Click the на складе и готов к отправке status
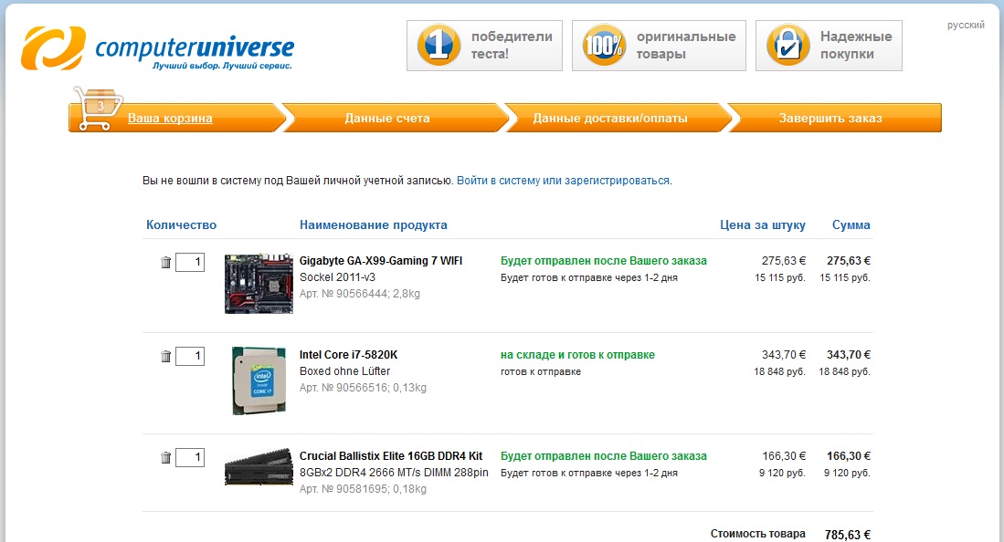The image size is (1004, 542). (x=577, y=355)
